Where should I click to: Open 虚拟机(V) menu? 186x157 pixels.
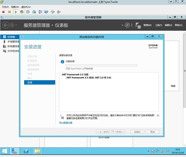tap(26, 7)
